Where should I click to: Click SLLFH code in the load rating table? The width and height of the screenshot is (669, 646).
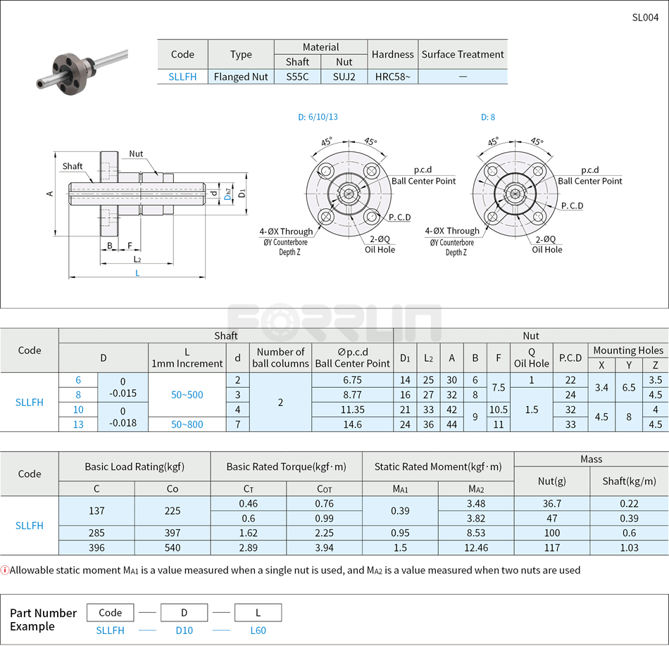pyautogui.click(x=30, y=526)
